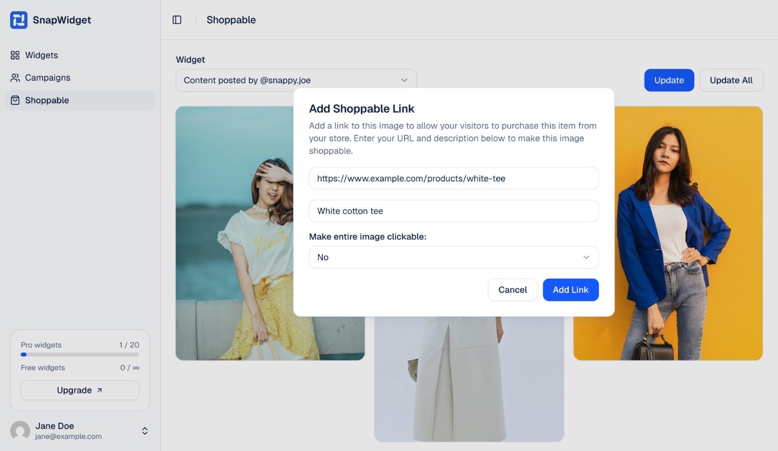This screenshot has height=451, width=778.
Task: Click the Upgrade external arrow icon
Action: point(99,390)
